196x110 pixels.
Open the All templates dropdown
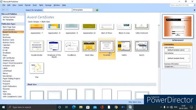tap(93, 10)
